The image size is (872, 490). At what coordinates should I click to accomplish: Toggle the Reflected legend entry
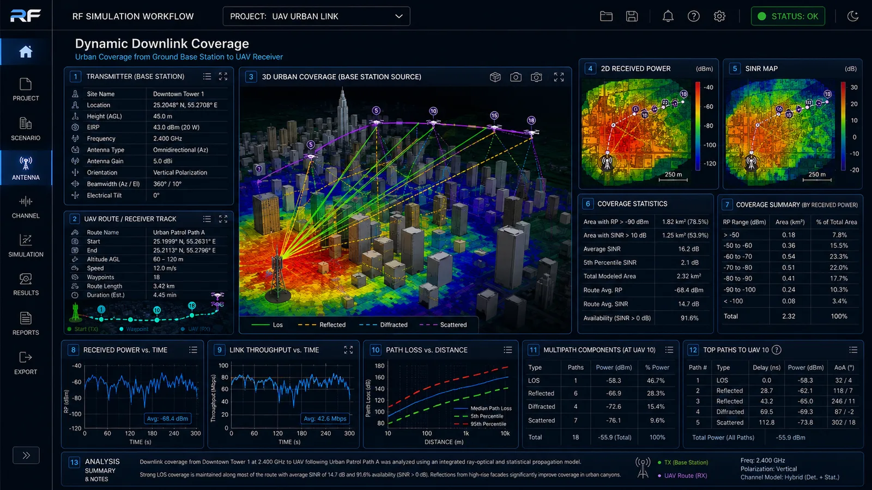pos(322,325)
